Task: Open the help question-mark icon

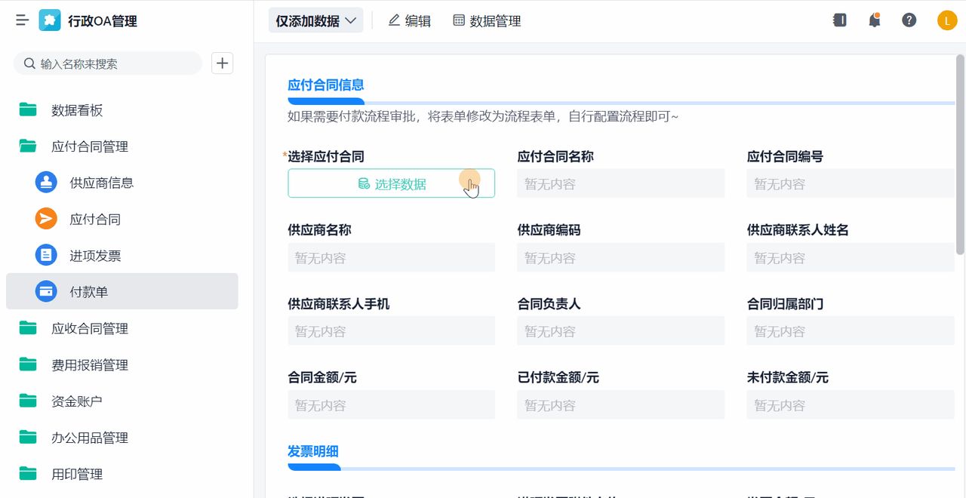Action: (x=909, y=20)
